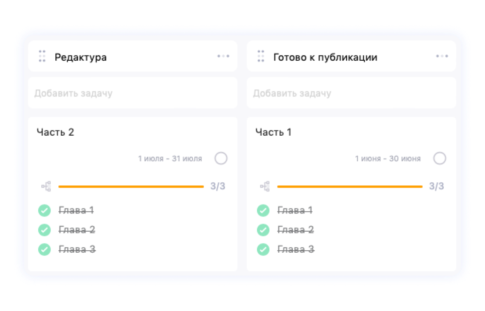
Task: Click the green checkmark beside Глава 3 in Часть 1
Action: (x=263, y=249)
